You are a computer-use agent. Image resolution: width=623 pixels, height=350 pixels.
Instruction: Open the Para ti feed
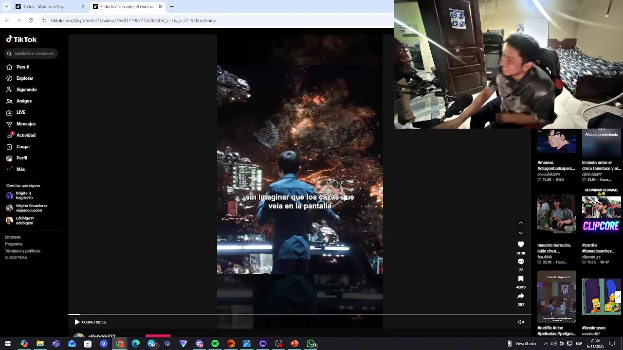pyautogui.click(x=18, y=67)
